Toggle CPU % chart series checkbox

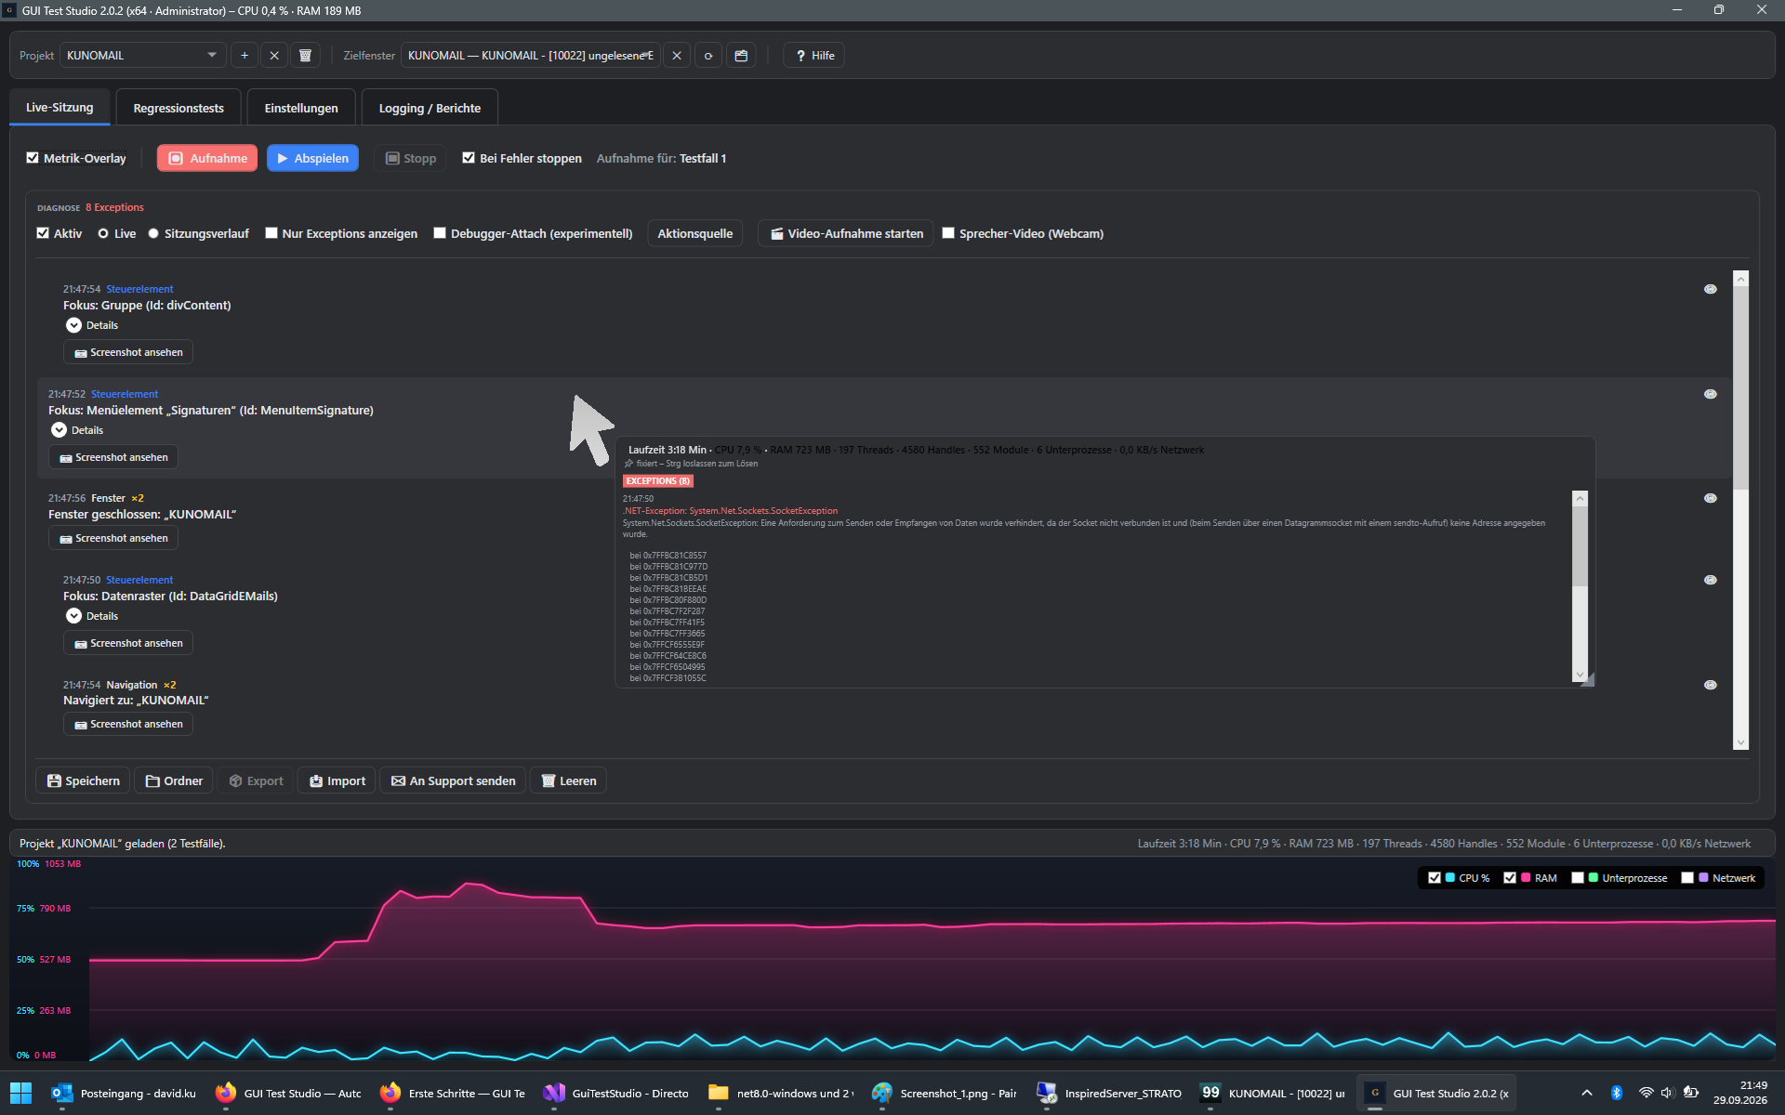(x=1435, y=878)
